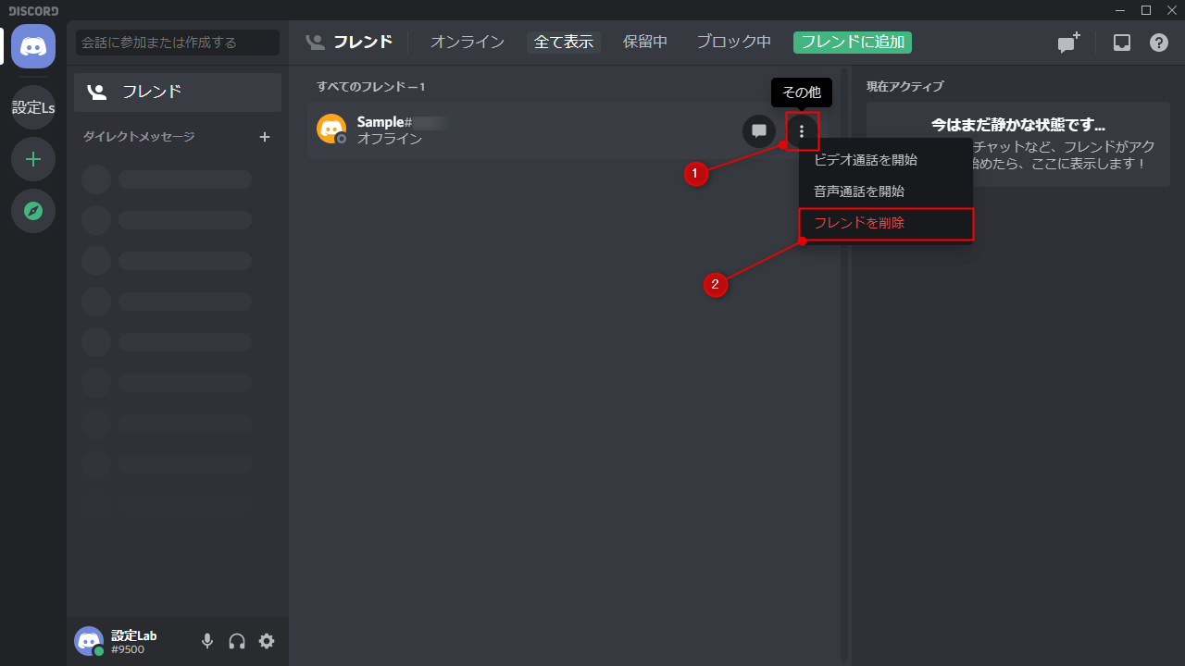Create new direct message plus icon

(x=265, y=137)
